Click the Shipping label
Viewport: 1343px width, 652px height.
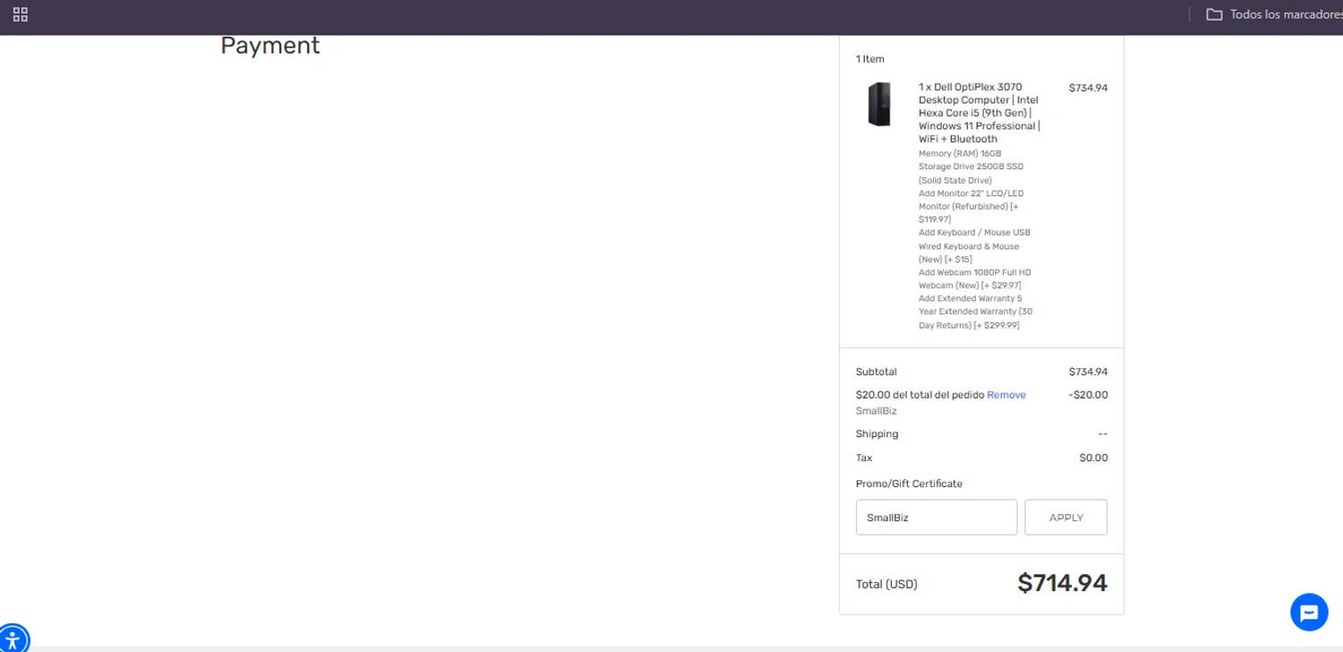877,434
